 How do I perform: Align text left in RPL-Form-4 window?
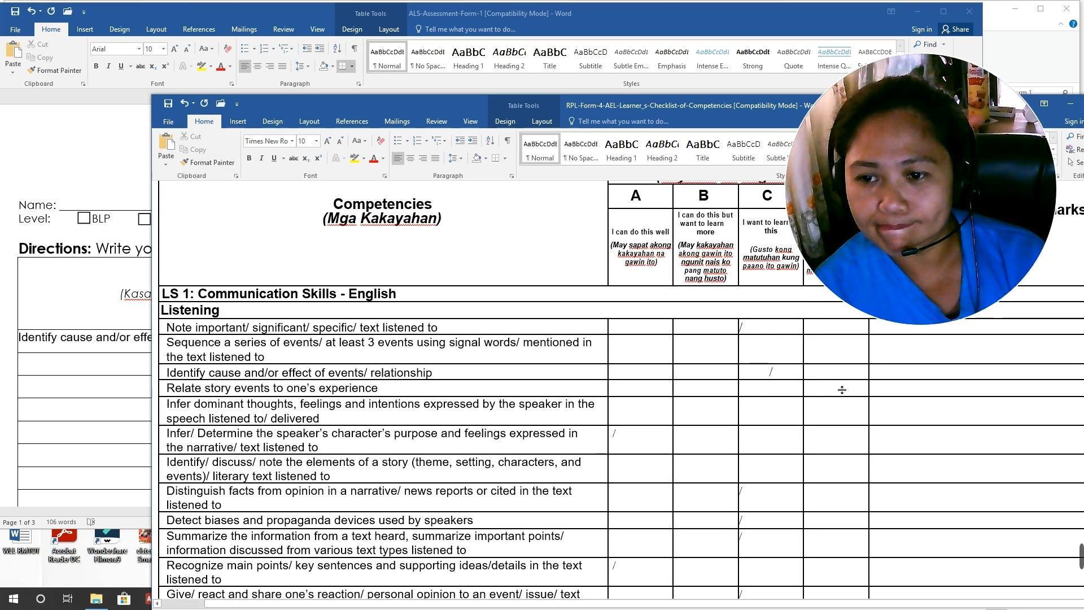coord(398,158)
